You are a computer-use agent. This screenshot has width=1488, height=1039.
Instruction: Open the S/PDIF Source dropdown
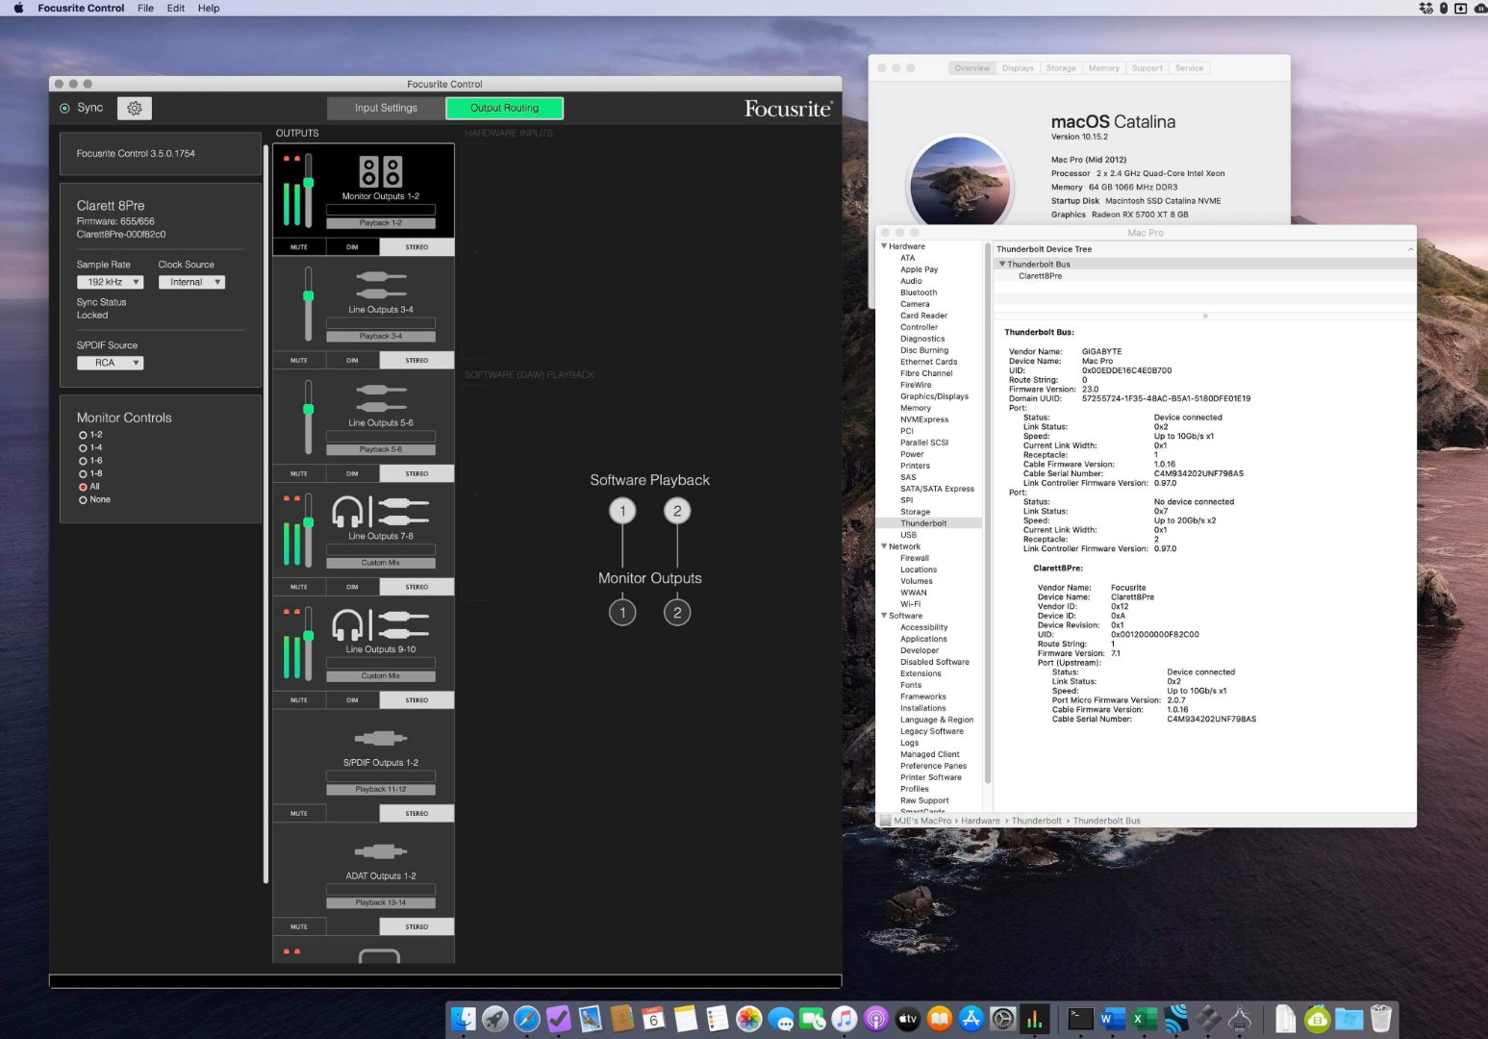pos(110,363)
